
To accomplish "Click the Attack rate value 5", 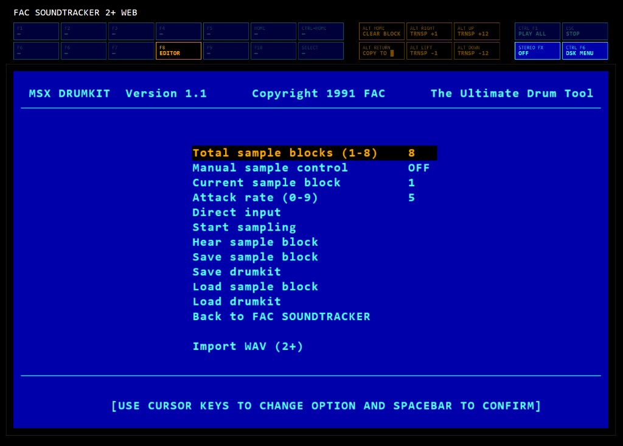I will coord(412,198).
